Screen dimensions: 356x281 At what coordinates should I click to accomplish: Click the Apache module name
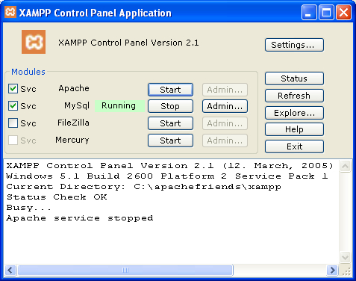click(x=74, y=88)
